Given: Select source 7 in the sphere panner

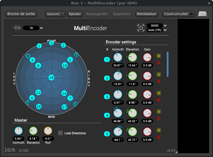Looking at the screenshot, I should click(70, 98).
